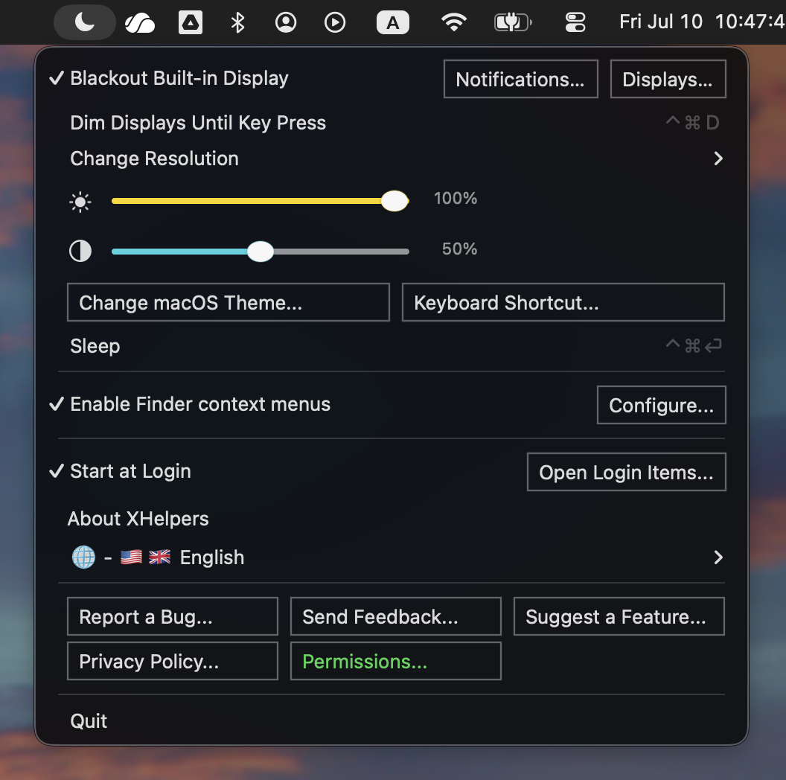786x780 pixels.
Task: Click Send Feedback... button
Action: coord(395,616)
